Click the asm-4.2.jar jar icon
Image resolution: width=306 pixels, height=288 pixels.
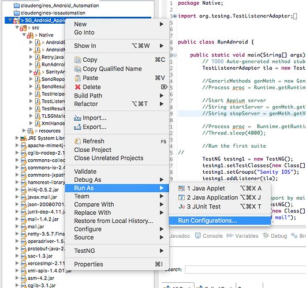24,278
